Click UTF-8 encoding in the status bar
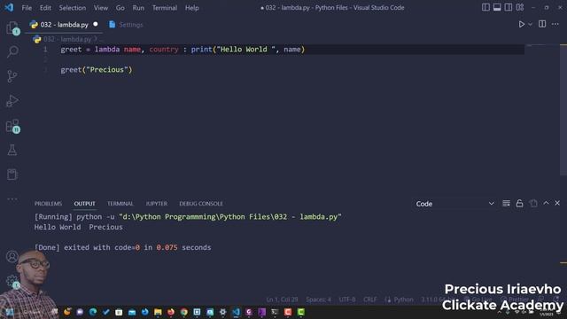 (x=347, y=300)
